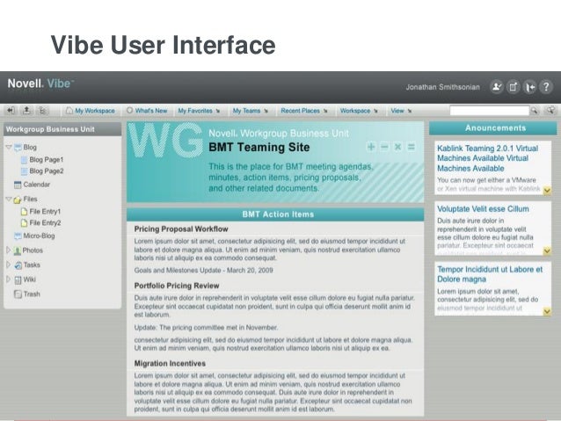Expand the Voluptate Velit announcement yellow arrow
Viewport: 561px width, 421px height.
point(547,250)
